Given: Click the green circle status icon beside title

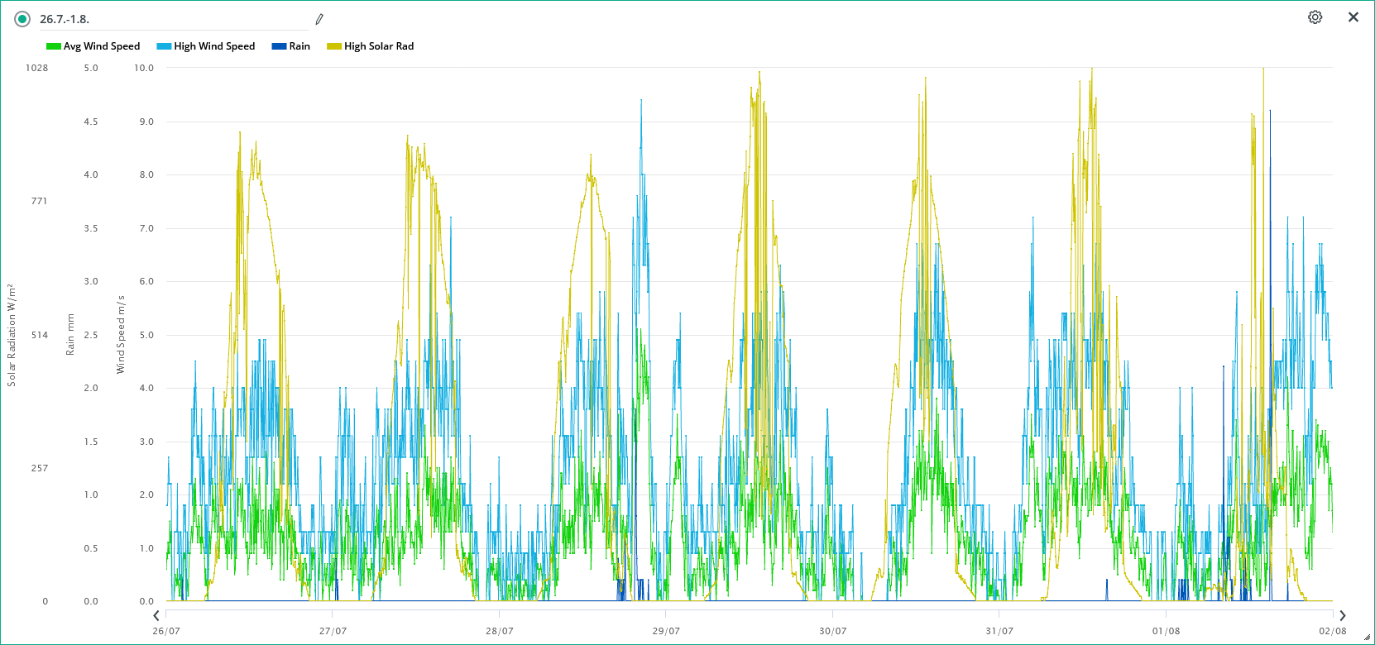Looking at the screenshot, I should tap(22, 19).
